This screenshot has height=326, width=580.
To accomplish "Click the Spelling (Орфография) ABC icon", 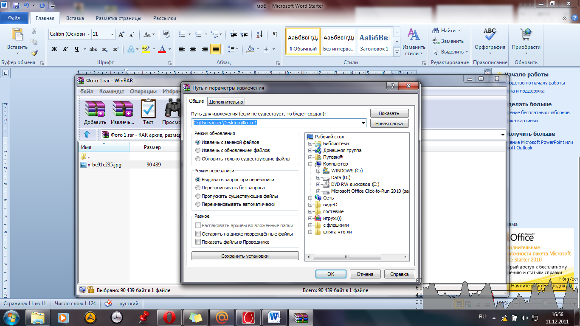I will tap(490, 34).
